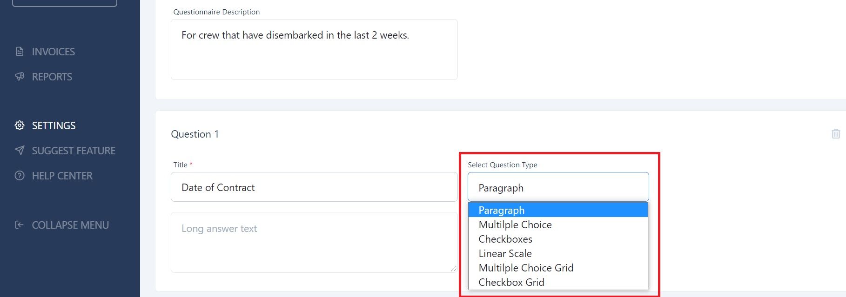Choose Multilple Choice Grid option
This screenshot has width=846, height=297.
point(558,268)
